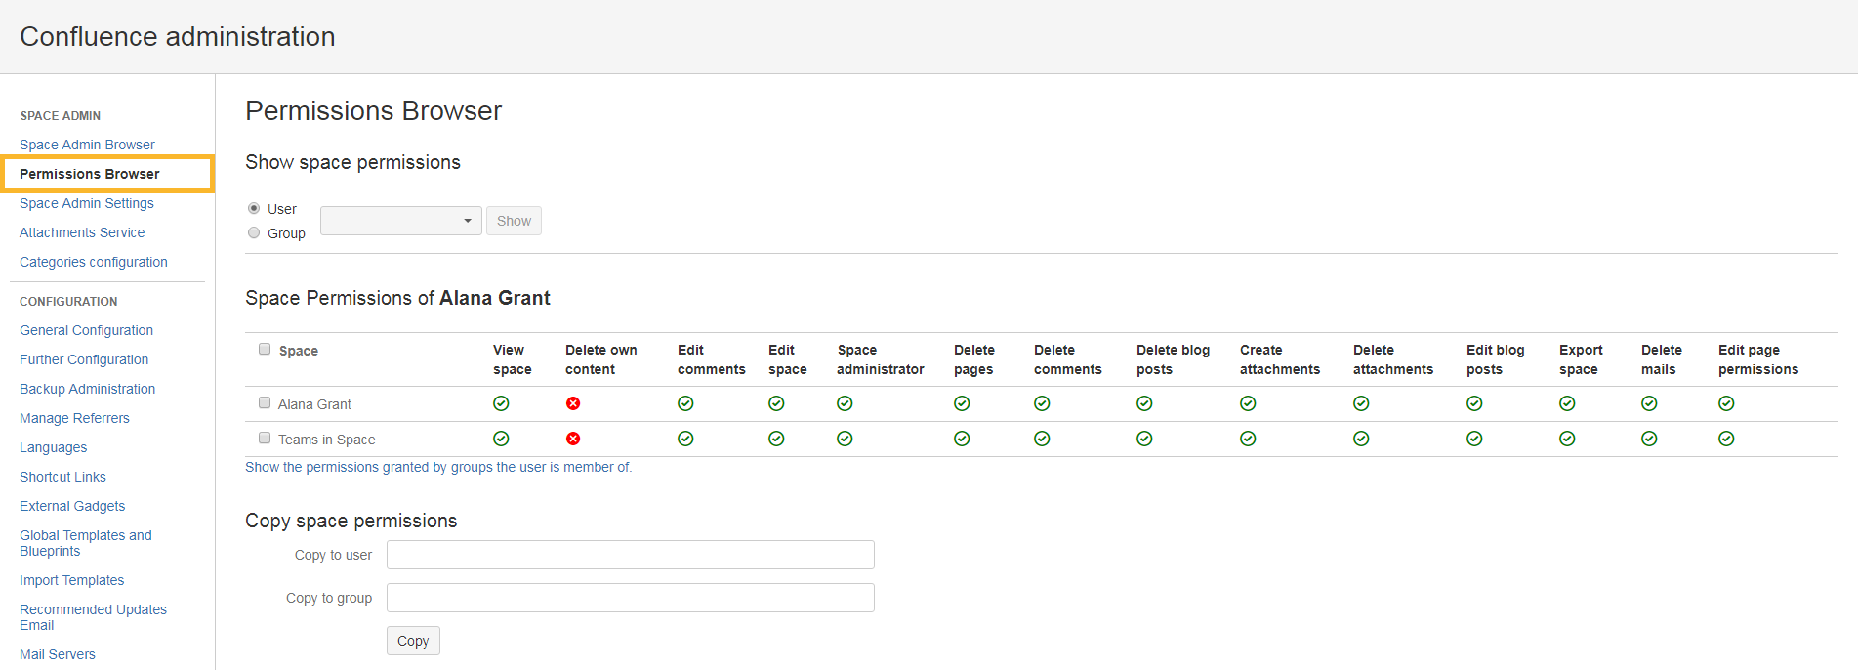Screen dimensions: 1858x670
Task: Focus the Copy to group text field
Action: 630,598
